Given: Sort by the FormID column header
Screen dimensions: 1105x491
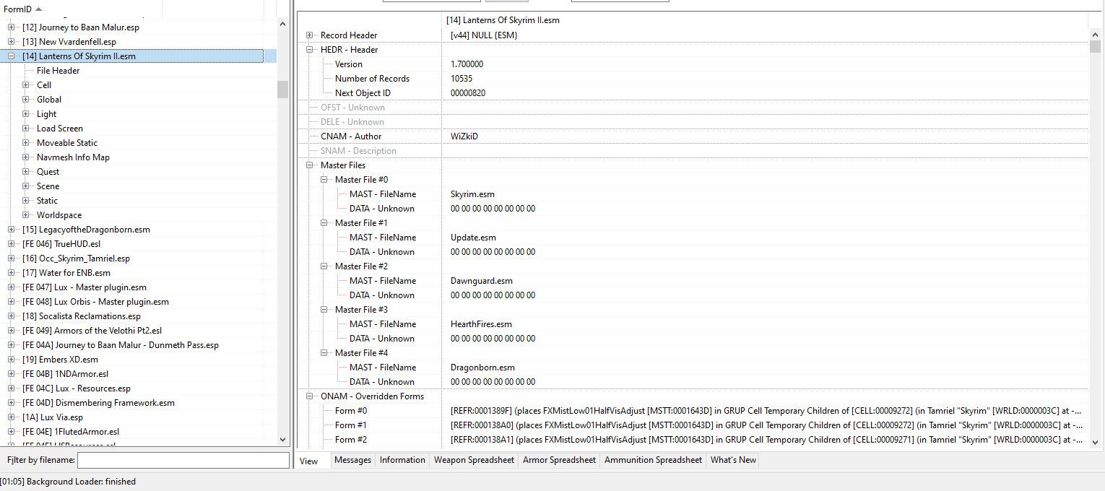Looking at the screenshot, I should pyautogui.click(x=82, y=9).
